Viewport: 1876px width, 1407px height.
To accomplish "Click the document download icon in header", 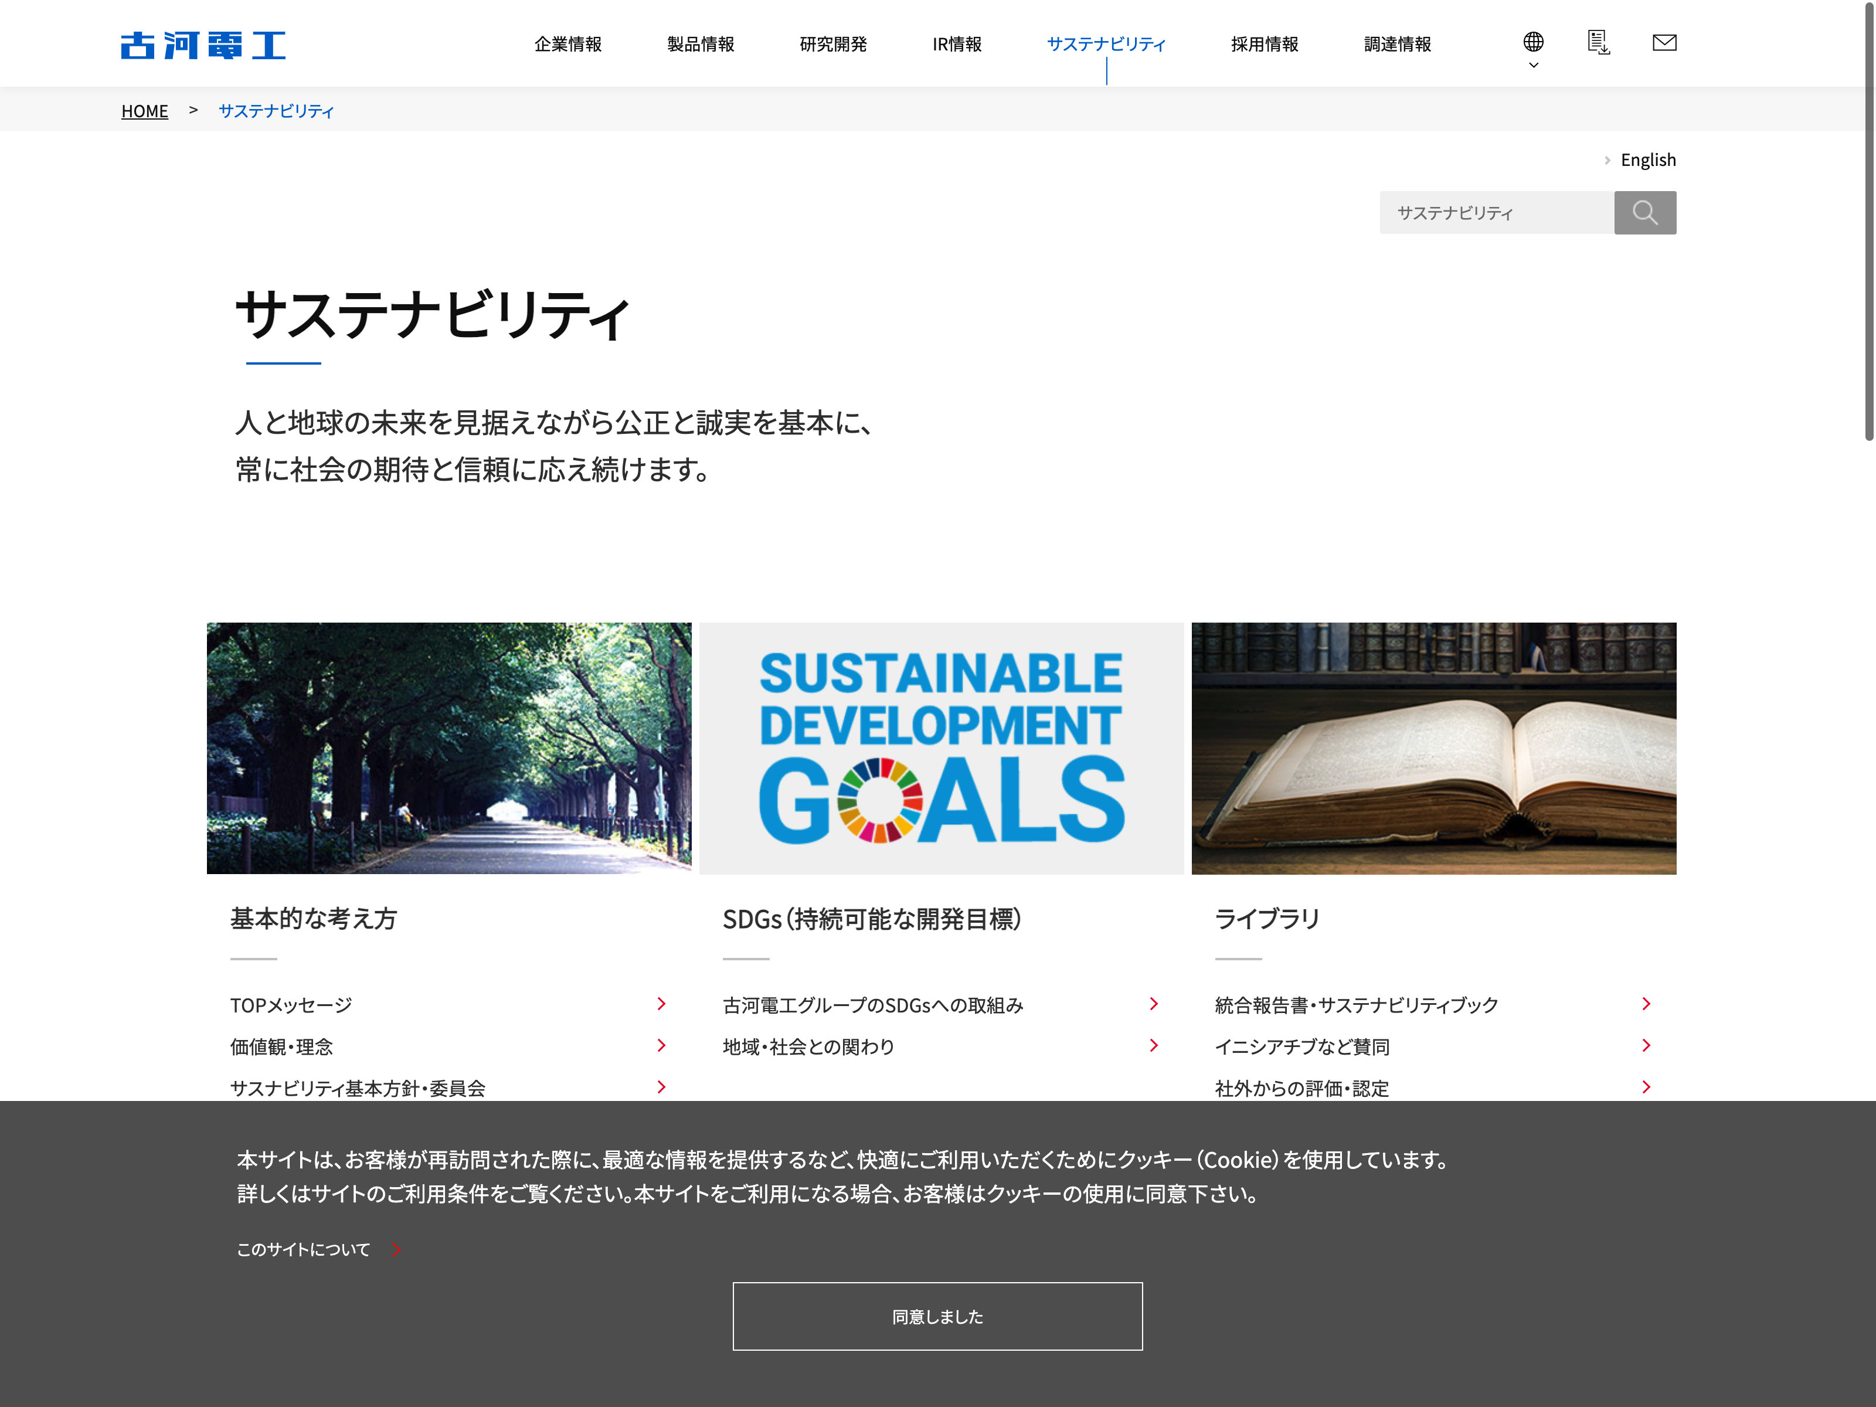I will pyautogui.click(x=1598, y=42).
